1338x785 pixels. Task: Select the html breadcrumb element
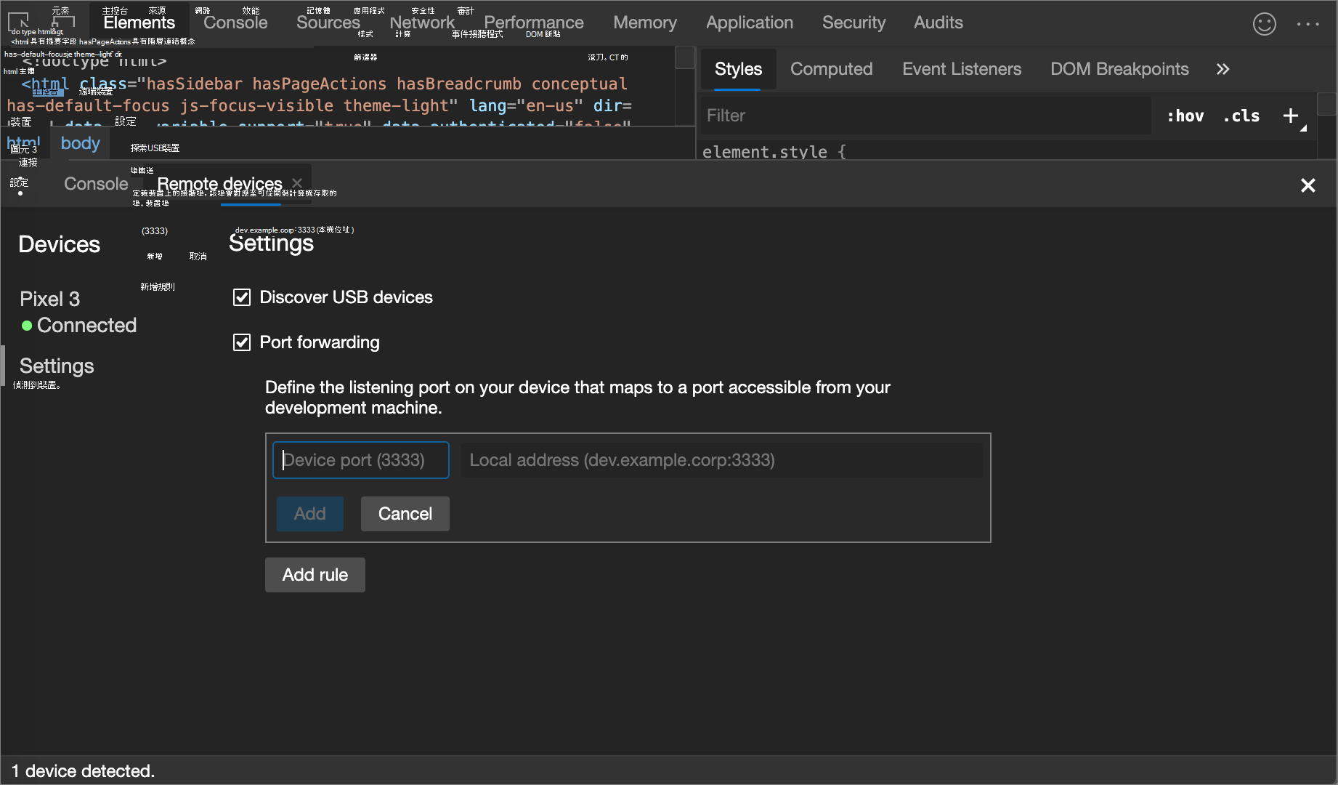[x=24, y=143]
